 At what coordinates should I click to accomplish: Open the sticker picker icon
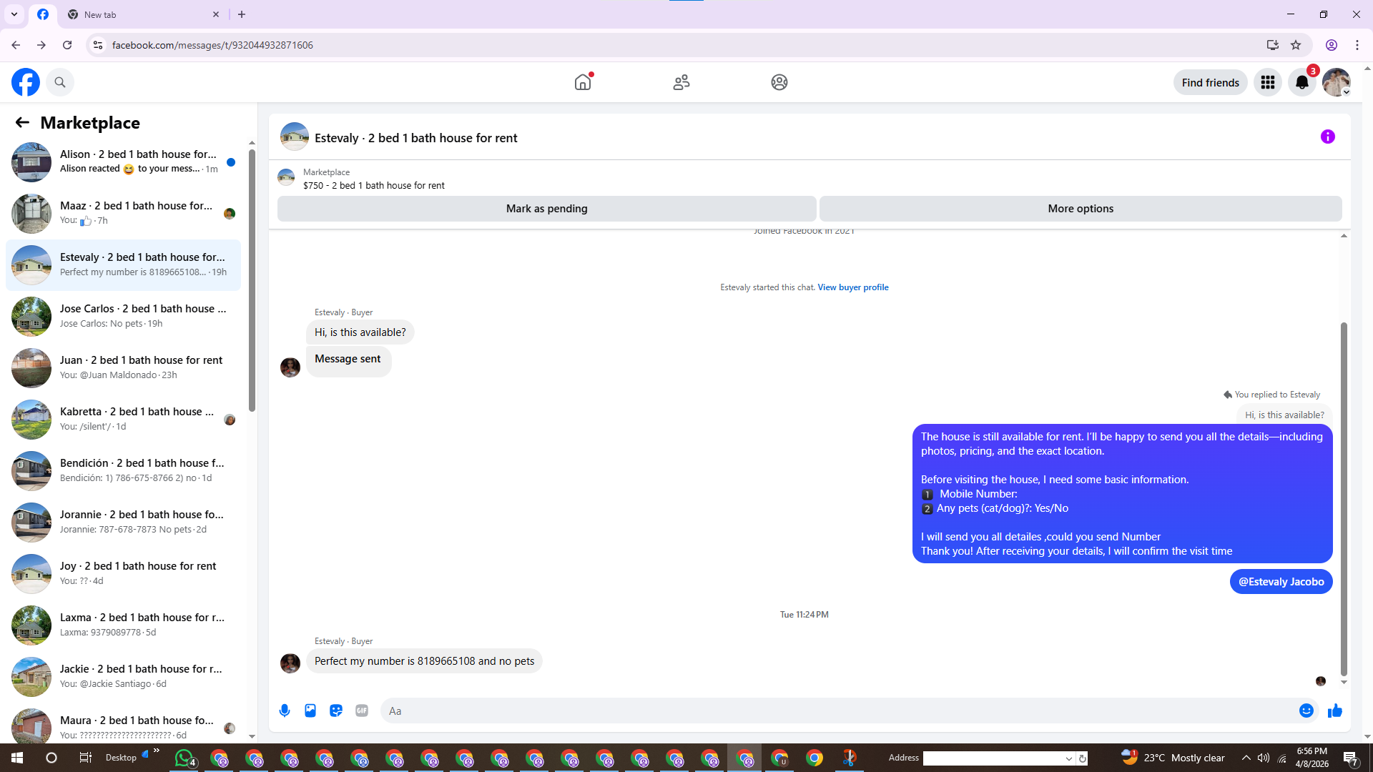click(x=336, y=711)
